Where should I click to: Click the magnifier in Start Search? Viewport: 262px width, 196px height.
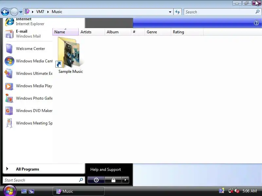[81, 180]
